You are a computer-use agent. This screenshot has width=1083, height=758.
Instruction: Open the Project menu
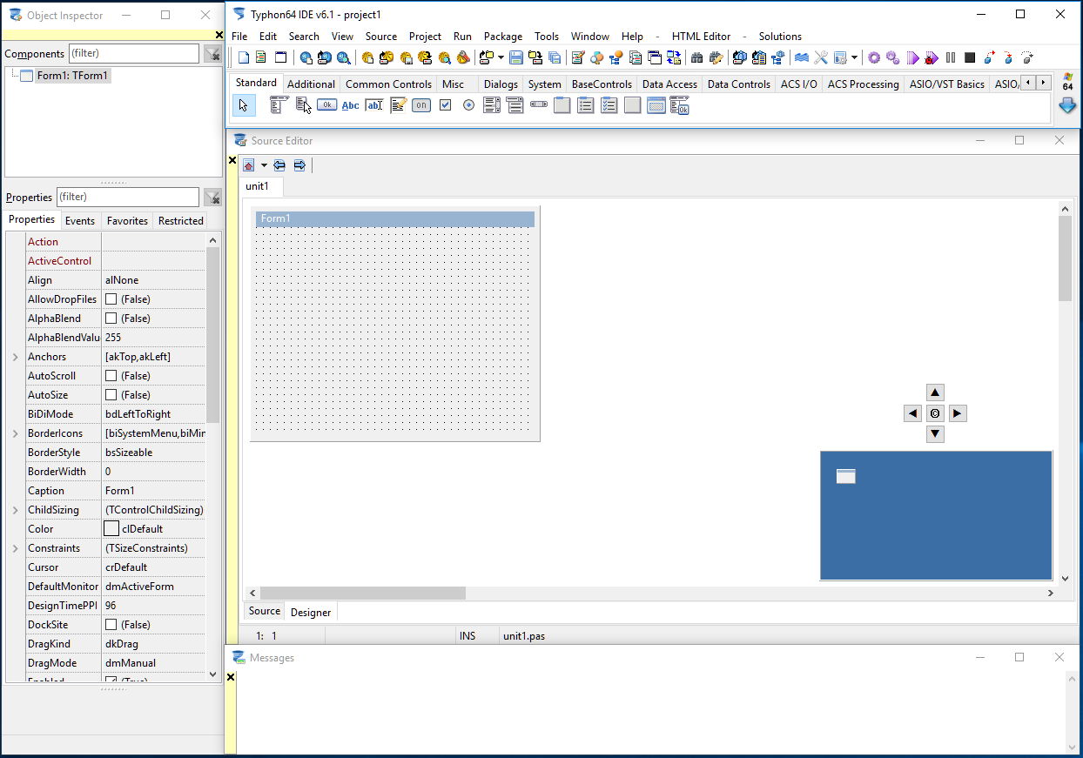pos(425,37)
